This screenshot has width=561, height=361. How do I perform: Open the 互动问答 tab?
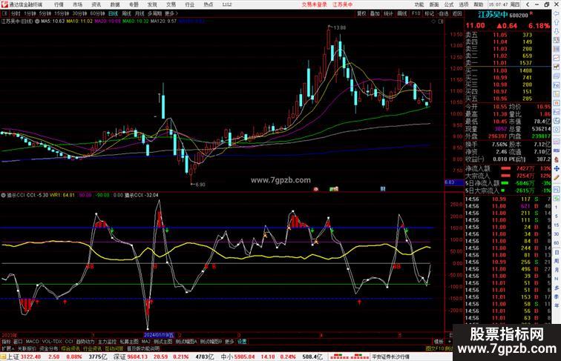click(114, 348)
